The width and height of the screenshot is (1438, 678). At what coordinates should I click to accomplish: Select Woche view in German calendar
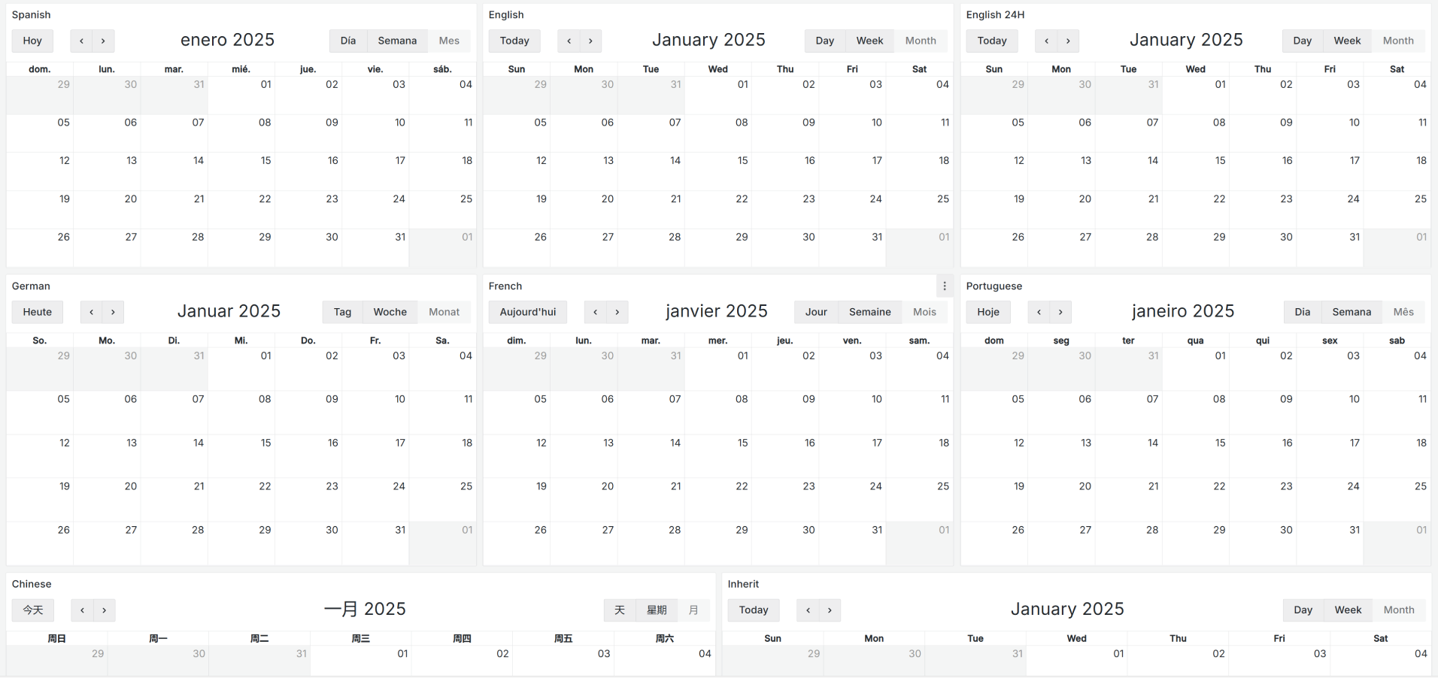pos(390,312)
